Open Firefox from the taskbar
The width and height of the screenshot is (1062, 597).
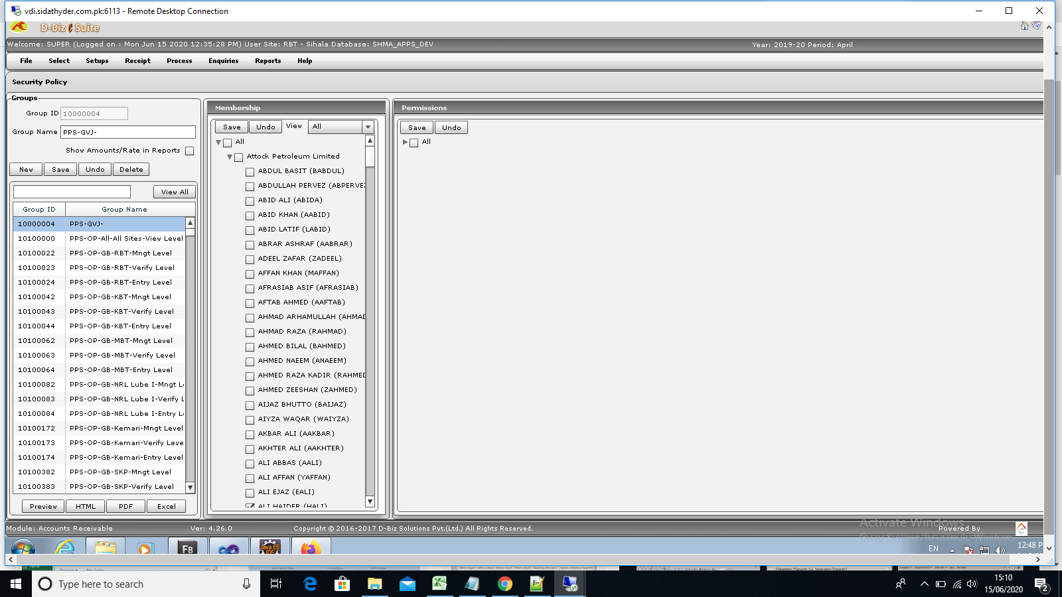coord(310,549)
